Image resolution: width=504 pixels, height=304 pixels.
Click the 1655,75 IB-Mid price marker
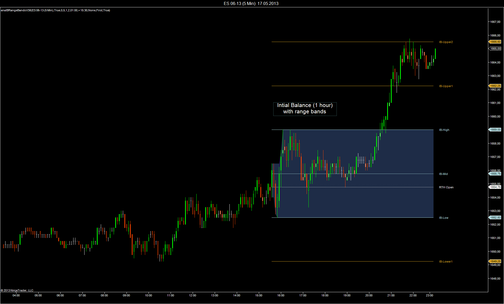[x=495, y=174]
